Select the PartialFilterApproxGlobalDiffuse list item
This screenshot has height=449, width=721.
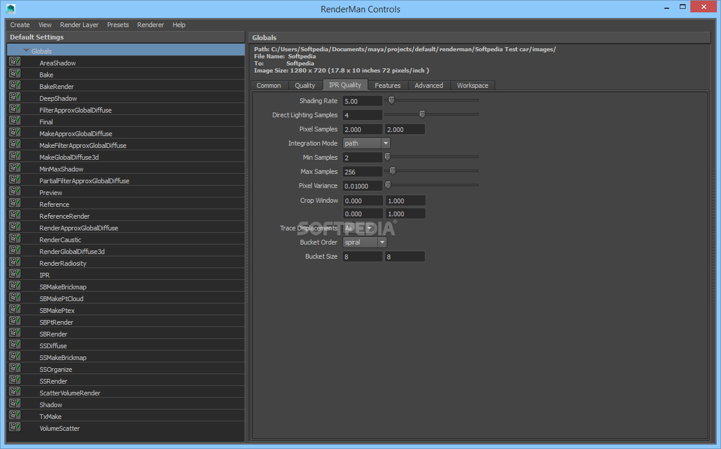(x=126, y=180)
